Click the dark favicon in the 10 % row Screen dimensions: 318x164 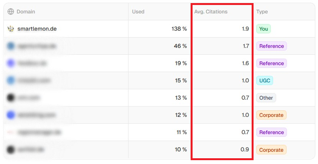click(11, 149)
